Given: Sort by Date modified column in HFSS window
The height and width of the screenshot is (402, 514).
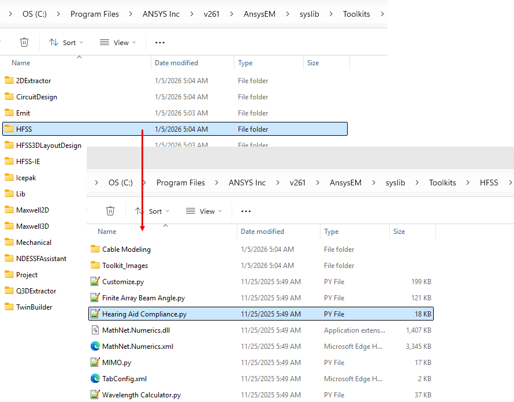Looking at the screenshot, I should [262, 231].
